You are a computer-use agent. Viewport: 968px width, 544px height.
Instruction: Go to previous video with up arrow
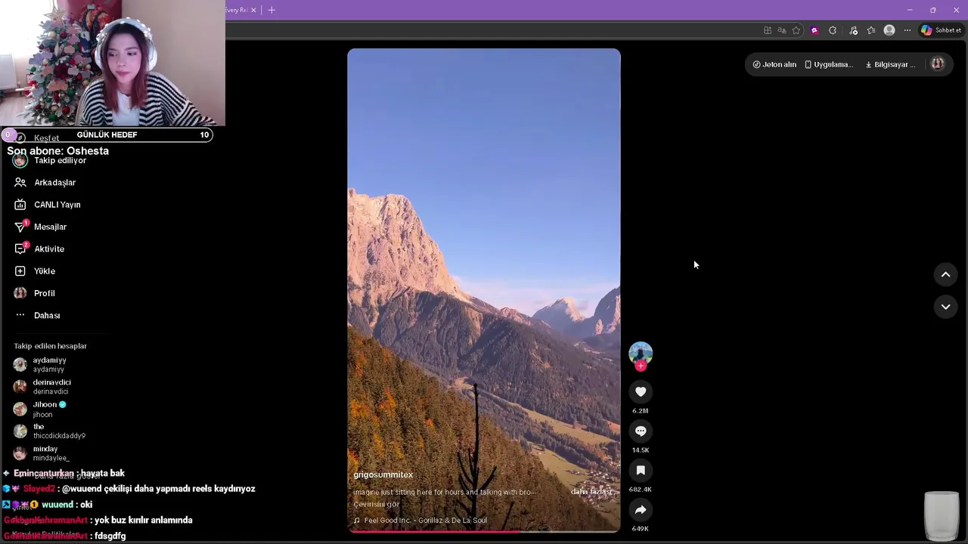(x=945, y=275)
